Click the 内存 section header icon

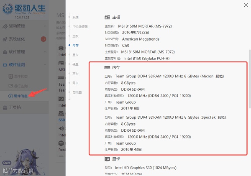pyautogui.click(x=107, y=67)
